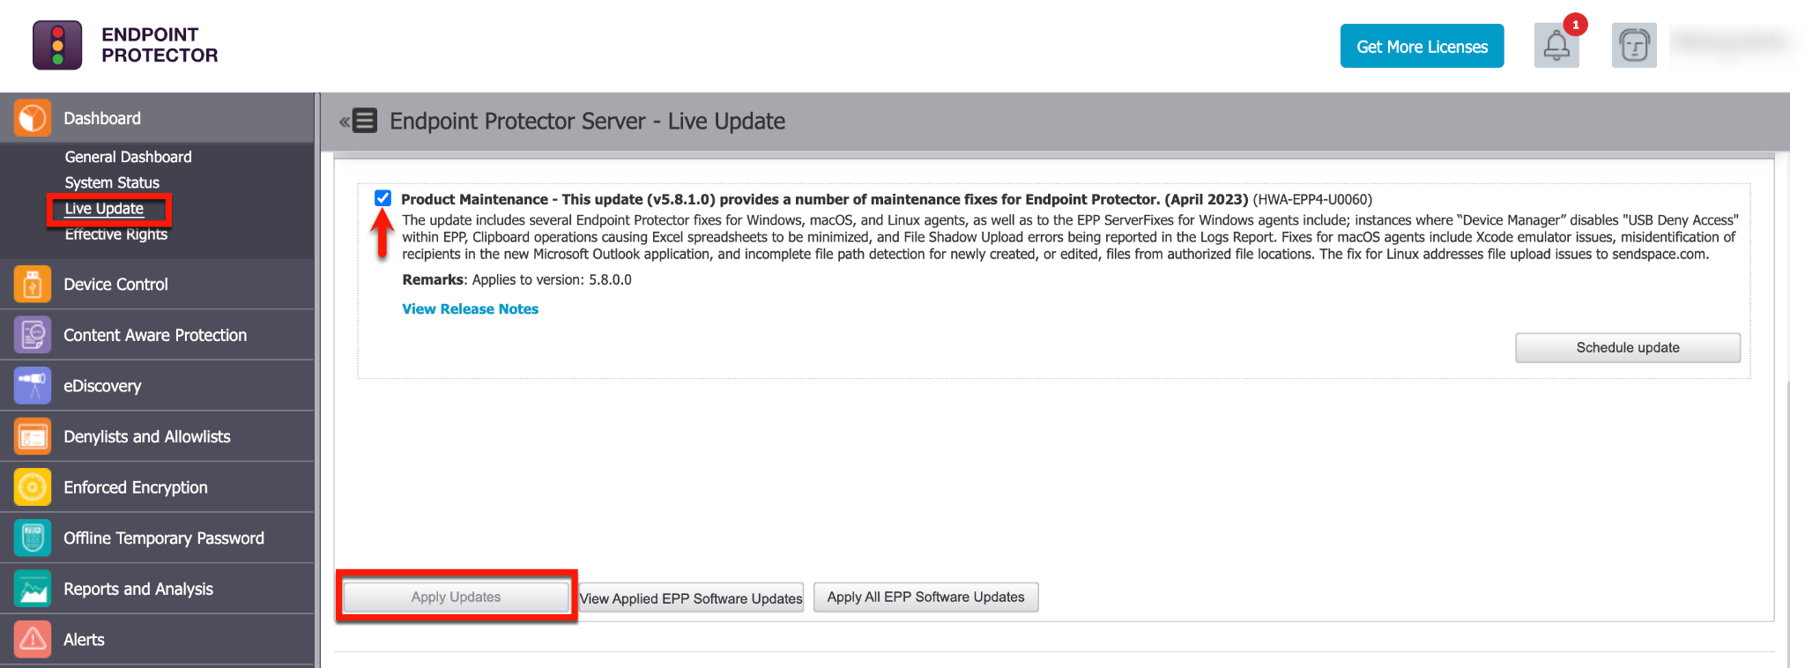Click the Denylists and Allowlists icon

click(33, 436)
